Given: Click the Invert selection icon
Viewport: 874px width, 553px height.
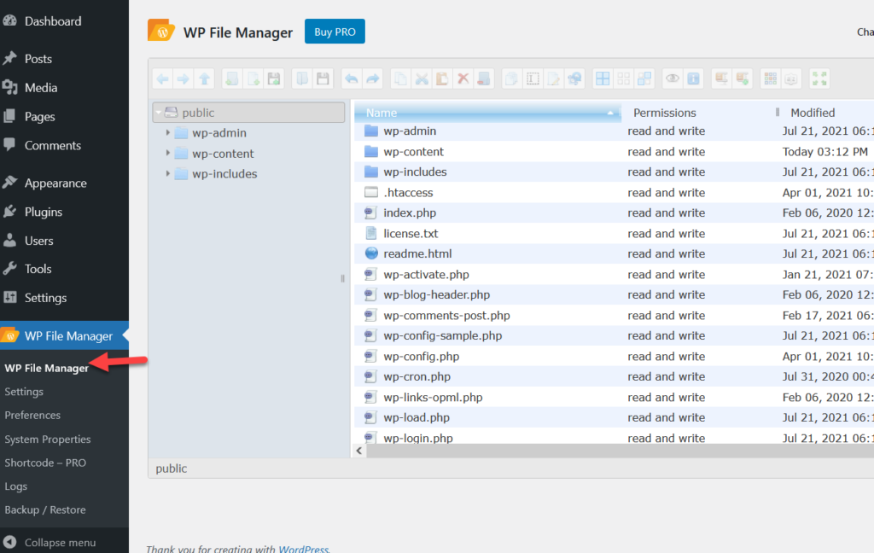Looking at the screenshot, I should click(x=644, y=79).
